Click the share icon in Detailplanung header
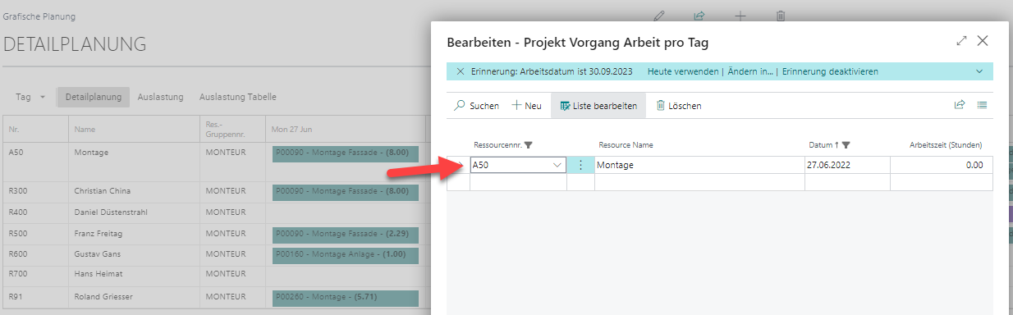This screenshot has width=1013, height=315. point(699,16)
